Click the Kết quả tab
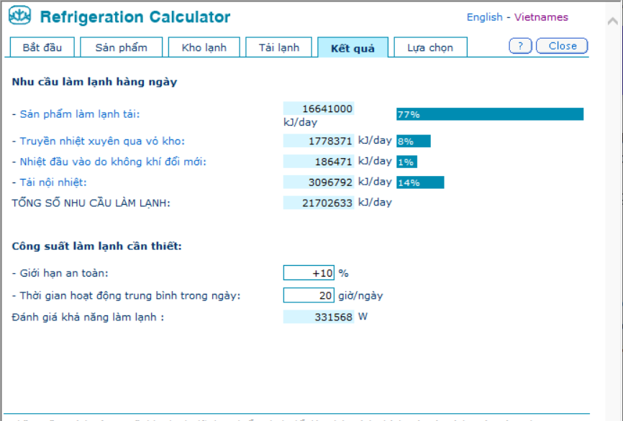 click(353, 48)
